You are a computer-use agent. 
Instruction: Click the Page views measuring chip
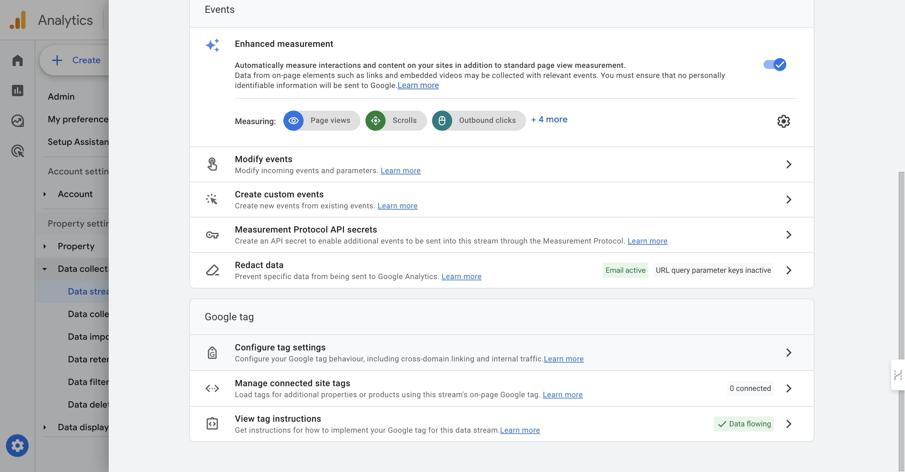click(x=321, y=121)
